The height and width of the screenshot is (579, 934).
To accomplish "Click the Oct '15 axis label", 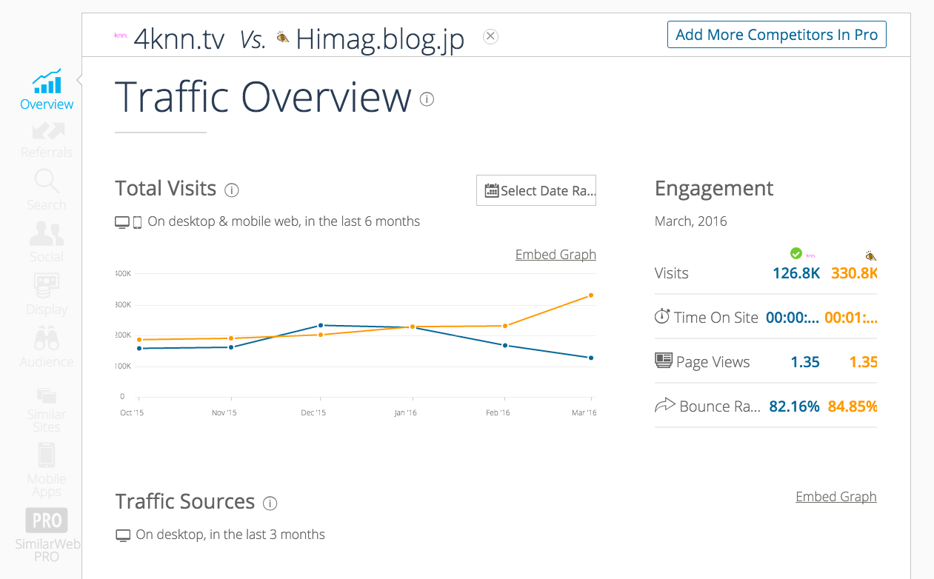I will 132,412.
